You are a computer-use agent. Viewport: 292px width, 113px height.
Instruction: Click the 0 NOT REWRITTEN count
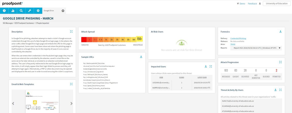tap(256, 70)
